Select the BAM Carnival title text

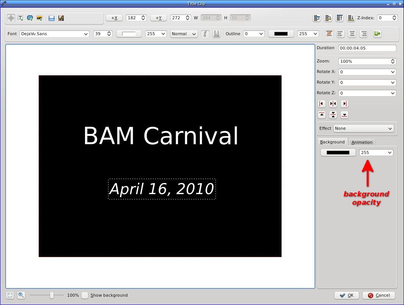click(x=161, y=136)
